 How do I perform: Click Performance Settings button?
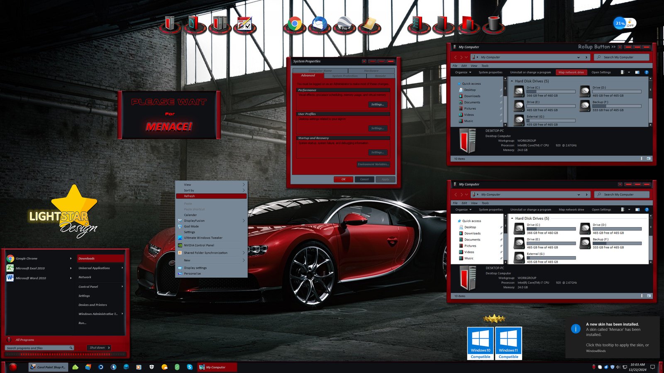pos(377,104)
